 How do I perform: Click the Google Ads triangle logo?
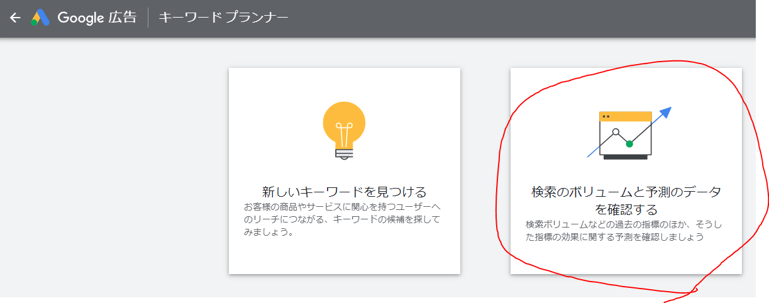click(40, 18)
